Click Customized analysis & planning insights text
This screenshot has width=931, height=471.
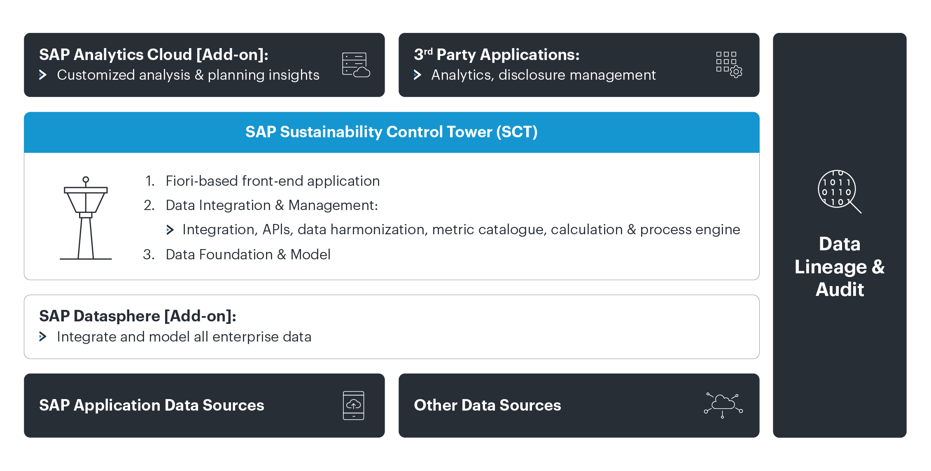[188, 75]
